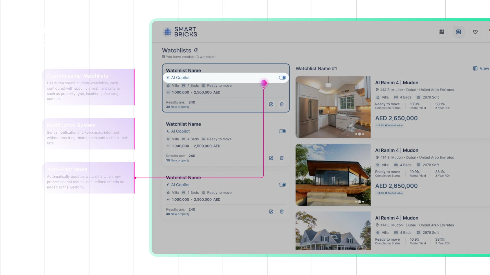Toggle AI Copilot on third watchlist

click(x=282, y=185)
